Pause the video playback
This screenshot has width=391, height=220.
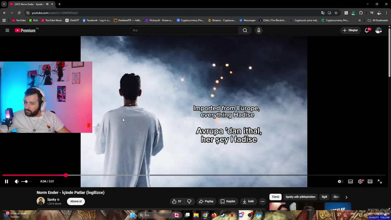click(6, 182)
